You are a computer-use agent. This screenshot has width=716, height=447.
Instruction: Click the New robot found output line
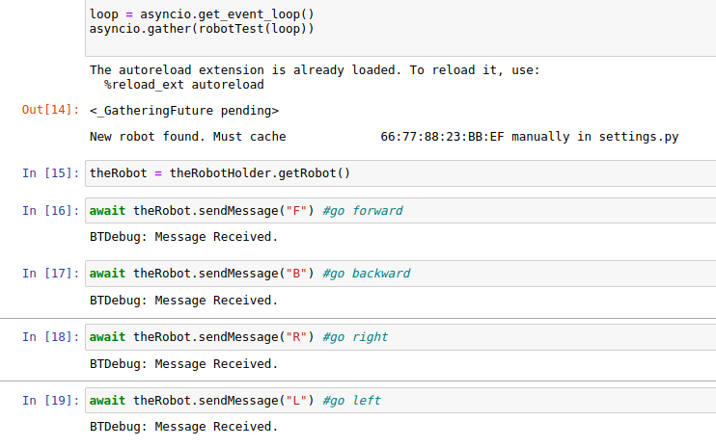pos(384,137)
